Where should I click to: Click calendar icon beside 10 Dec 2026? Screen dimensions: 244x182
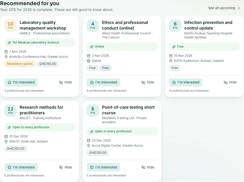click(6, 136)
